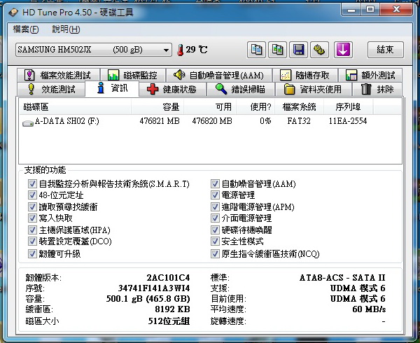Toggle the 安全性模式 checkbox
The height and width of the screenshot is (343, 420).
click(215, 241)
